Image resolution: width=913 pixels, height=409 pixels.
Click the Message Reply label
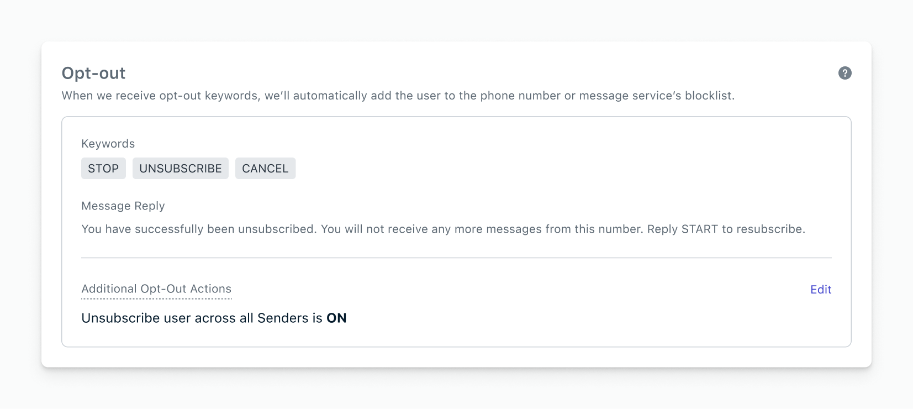pyautogui.click(x=123, y=206)
